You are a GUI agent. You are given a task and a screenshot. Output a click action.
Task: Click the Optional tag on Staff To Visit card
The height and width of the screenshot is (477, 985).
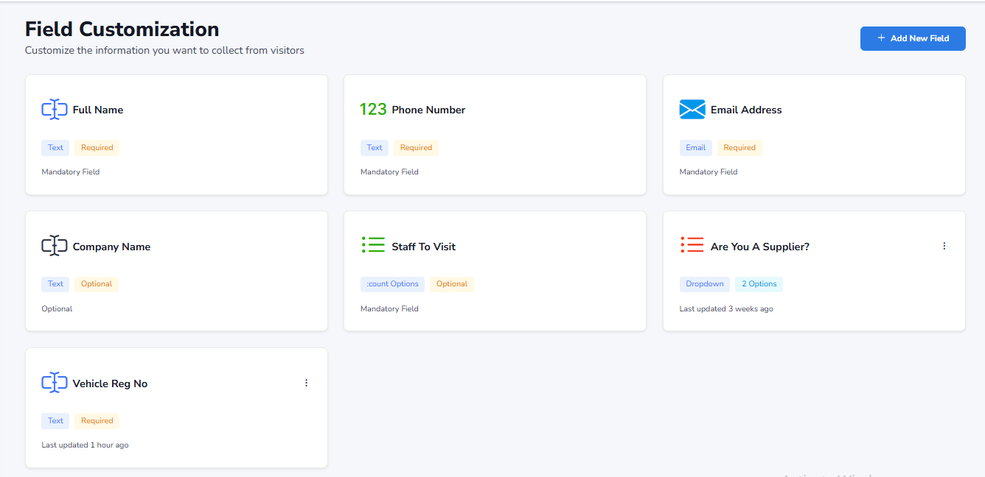pyautogui.click(x=452, y=283)
